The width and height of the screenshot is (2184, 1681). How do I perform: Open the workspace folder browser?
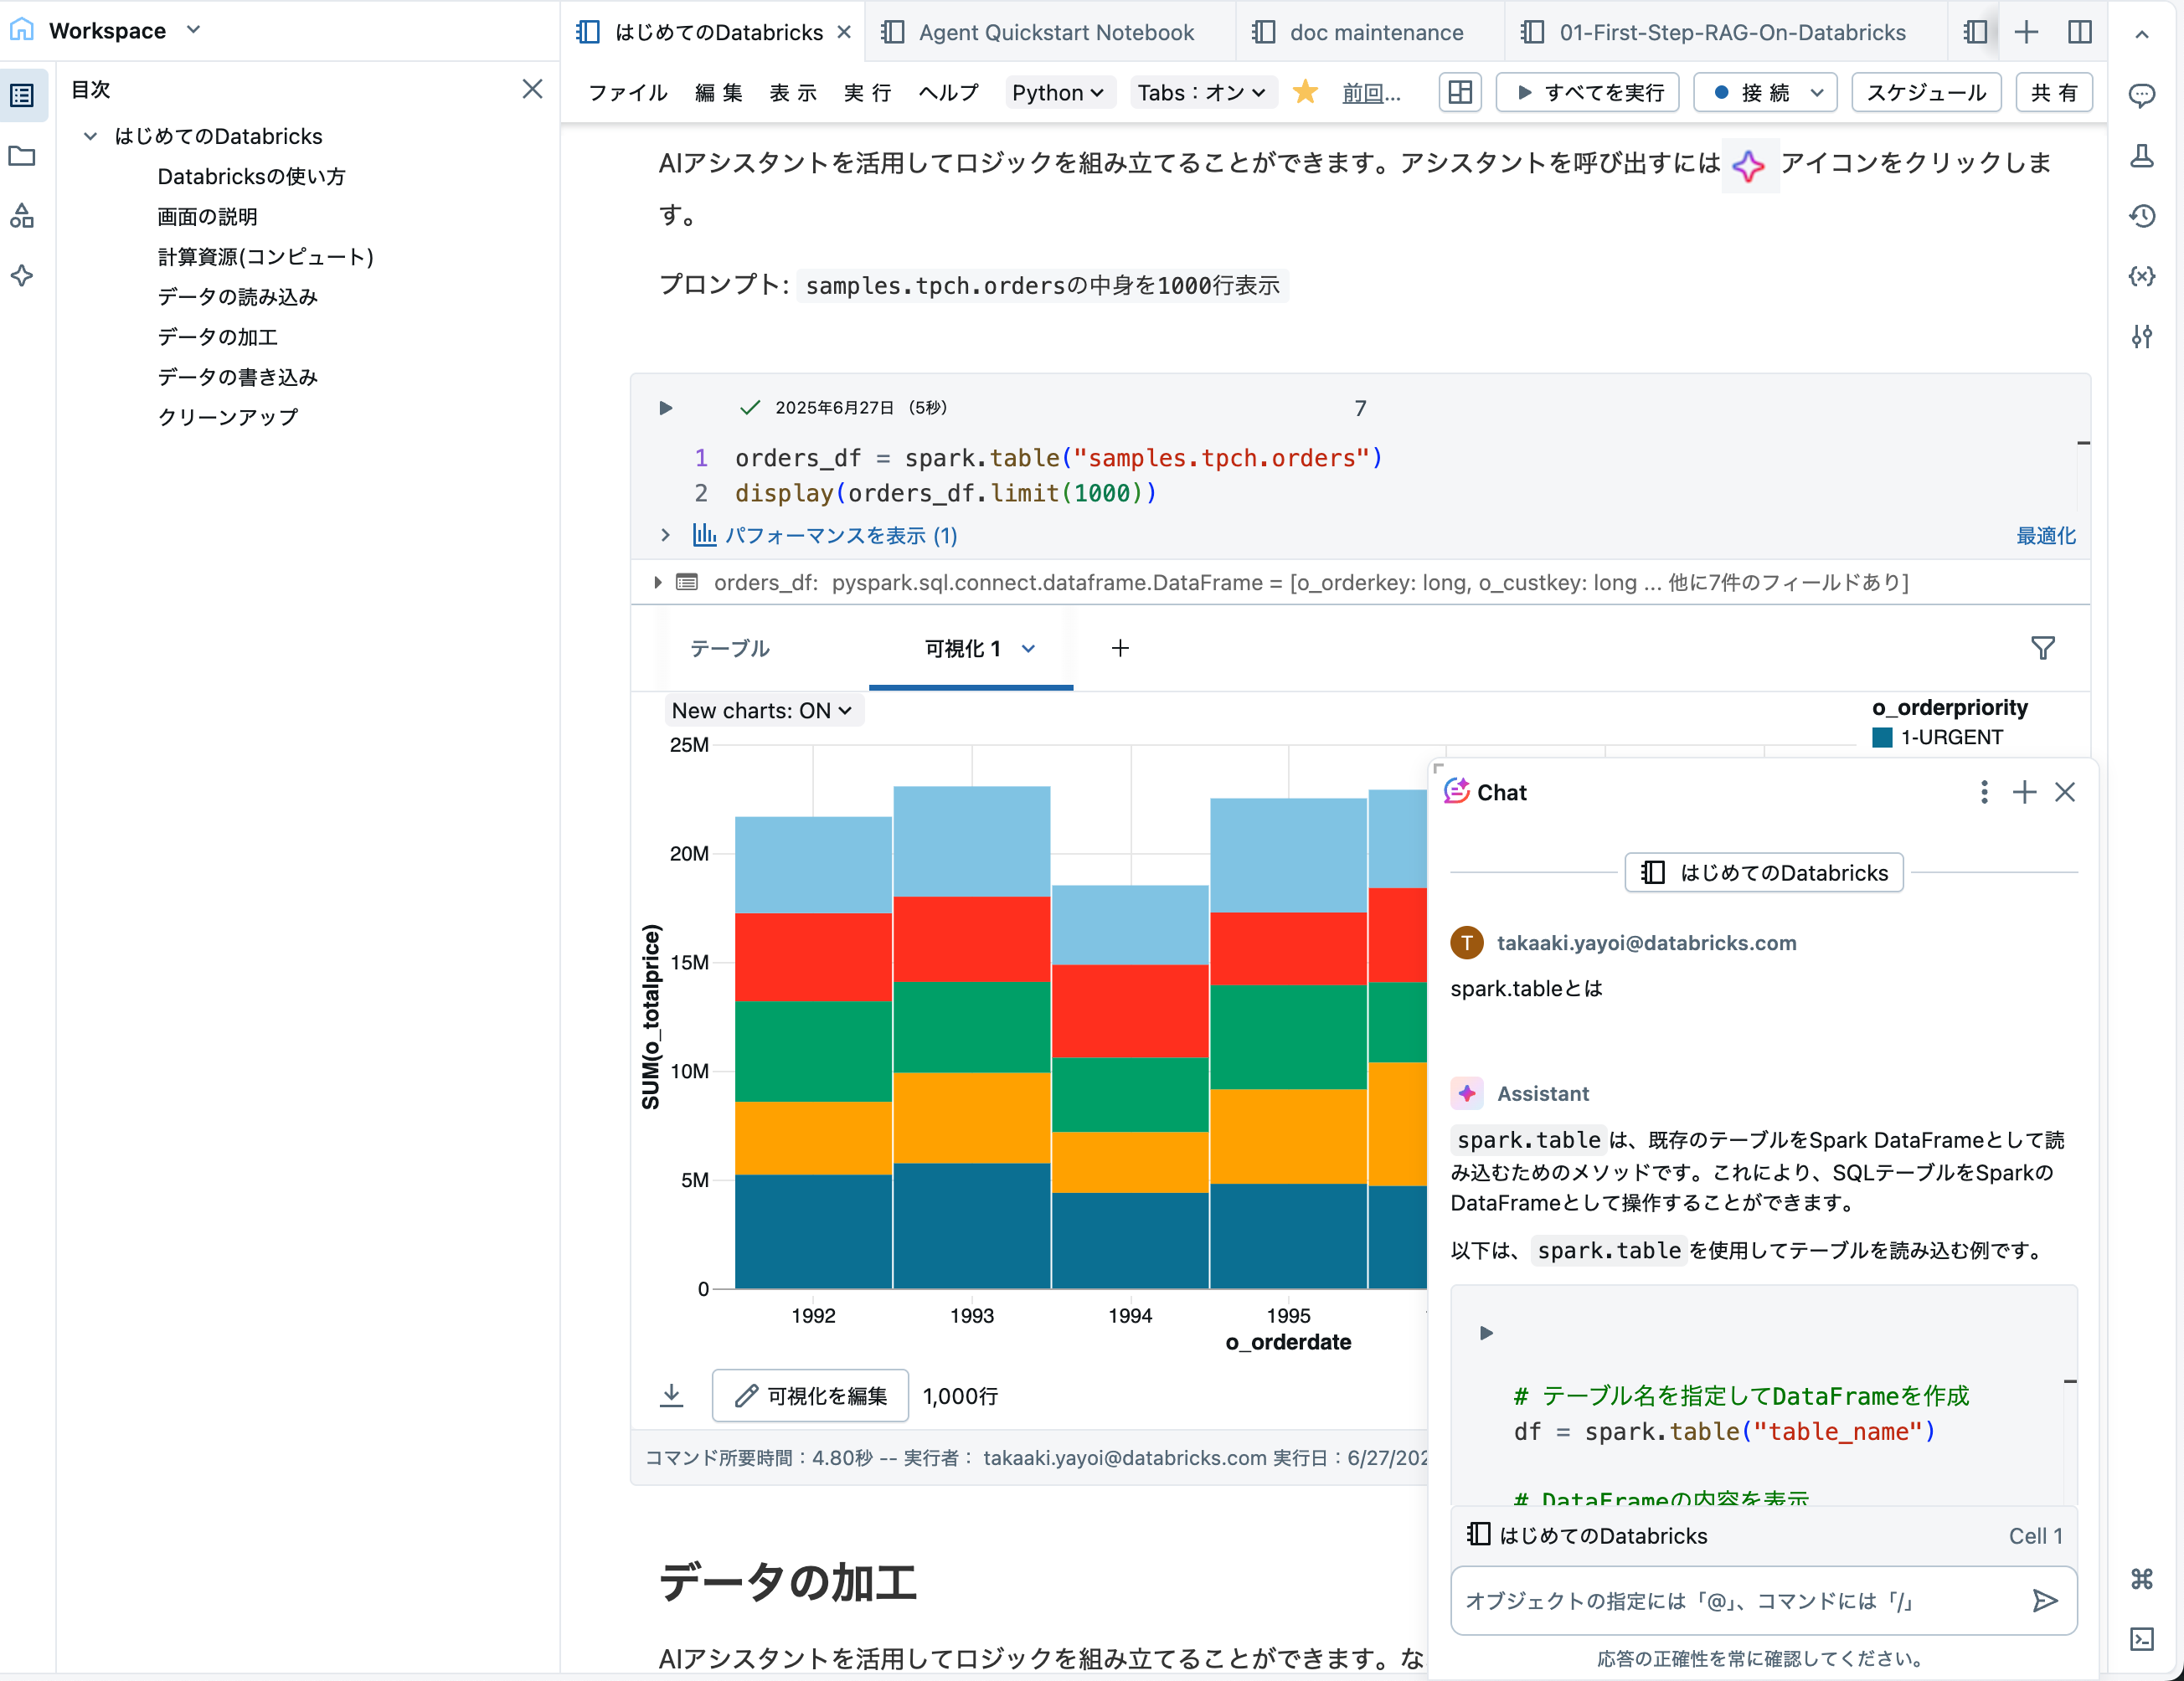22,156
